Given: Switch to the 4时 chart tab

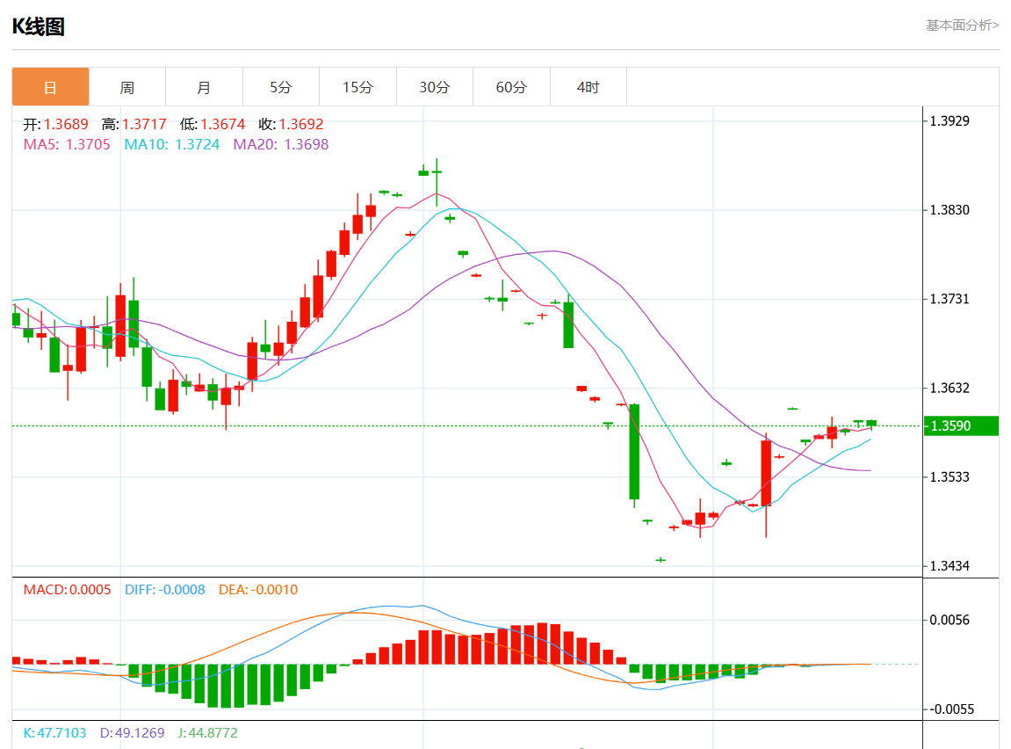Looking at the screenshot, I should coord(588,87).
